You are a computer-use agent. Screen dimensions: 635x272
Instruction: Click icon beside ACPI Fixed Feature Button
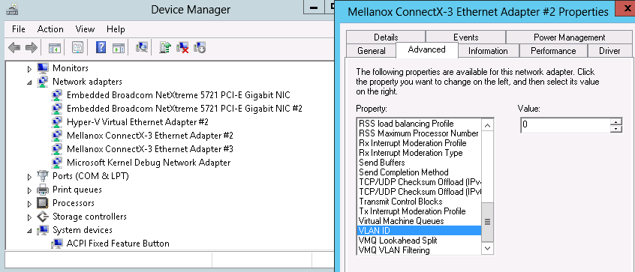(57, 244)
